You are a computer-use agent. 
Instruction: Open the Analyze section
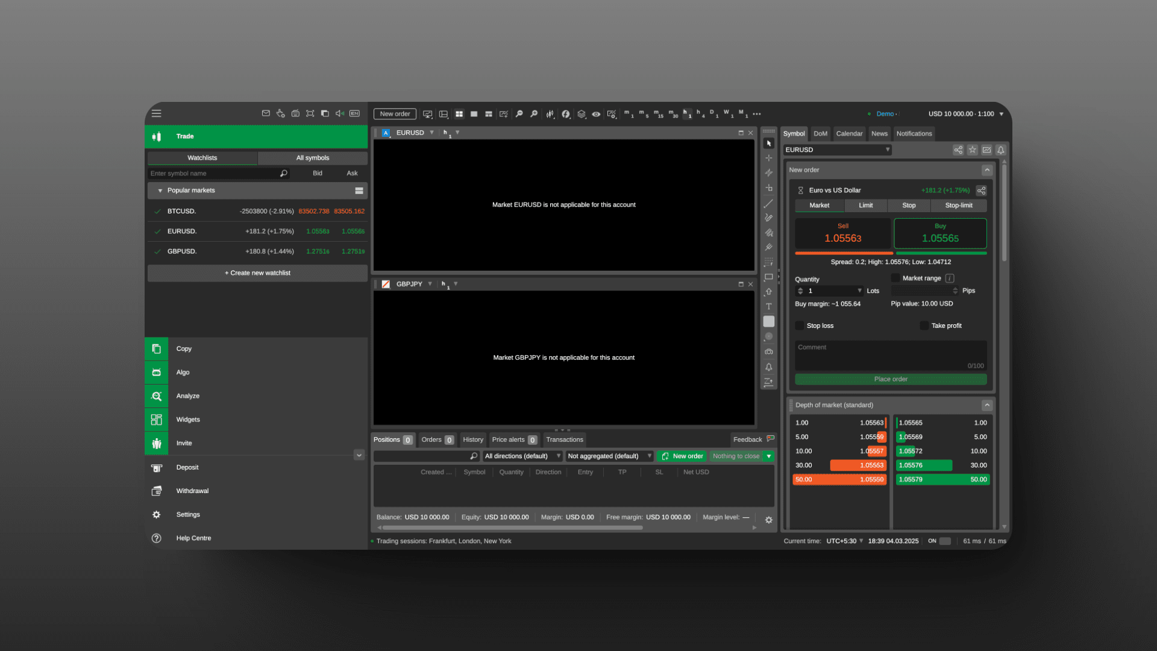(x=187, y=396)
